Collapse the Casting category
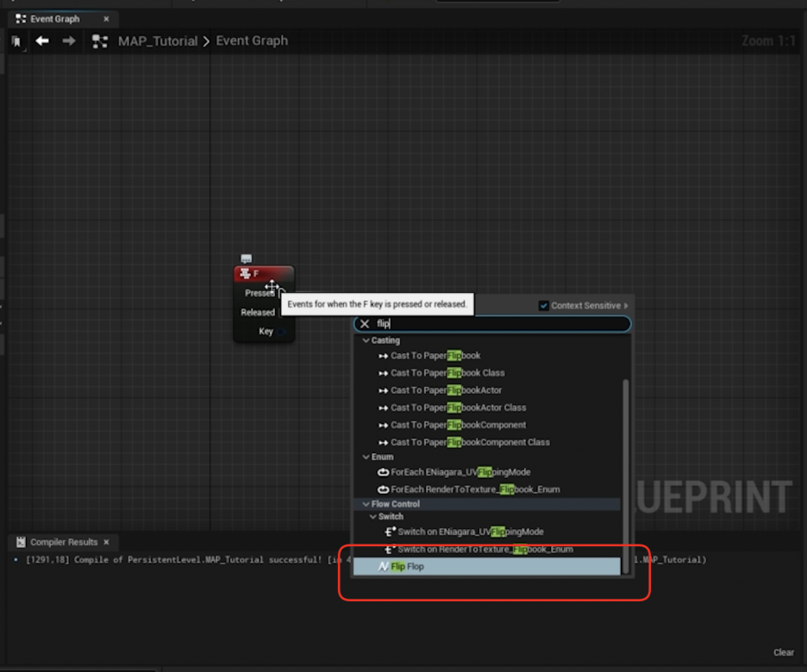807x672 pixels. (366, 340)
